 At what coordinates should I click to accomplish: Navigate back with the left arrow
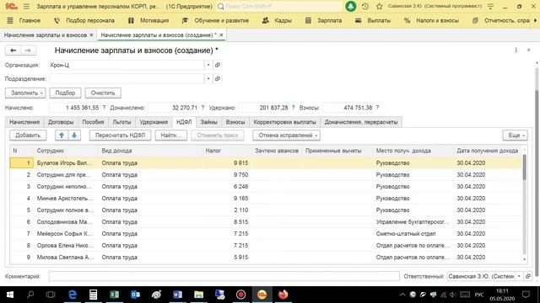13,50
